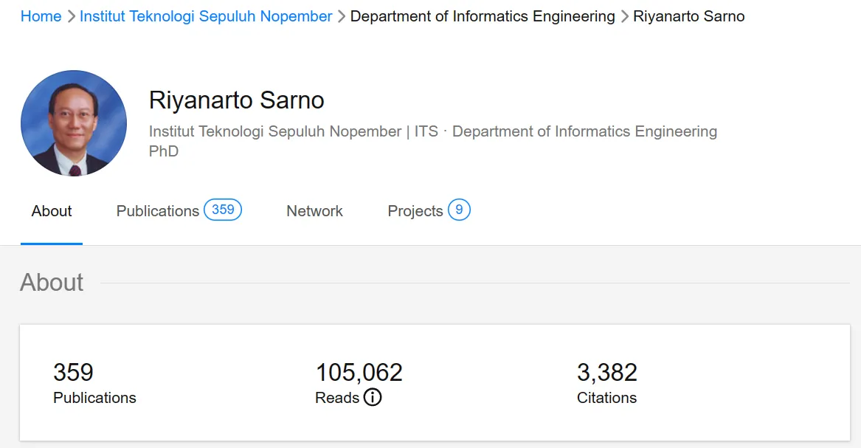Screen dimensions: 861x448
Task: Click the Riyanarto Sarno profile name heading
Action: click(237, 100)
